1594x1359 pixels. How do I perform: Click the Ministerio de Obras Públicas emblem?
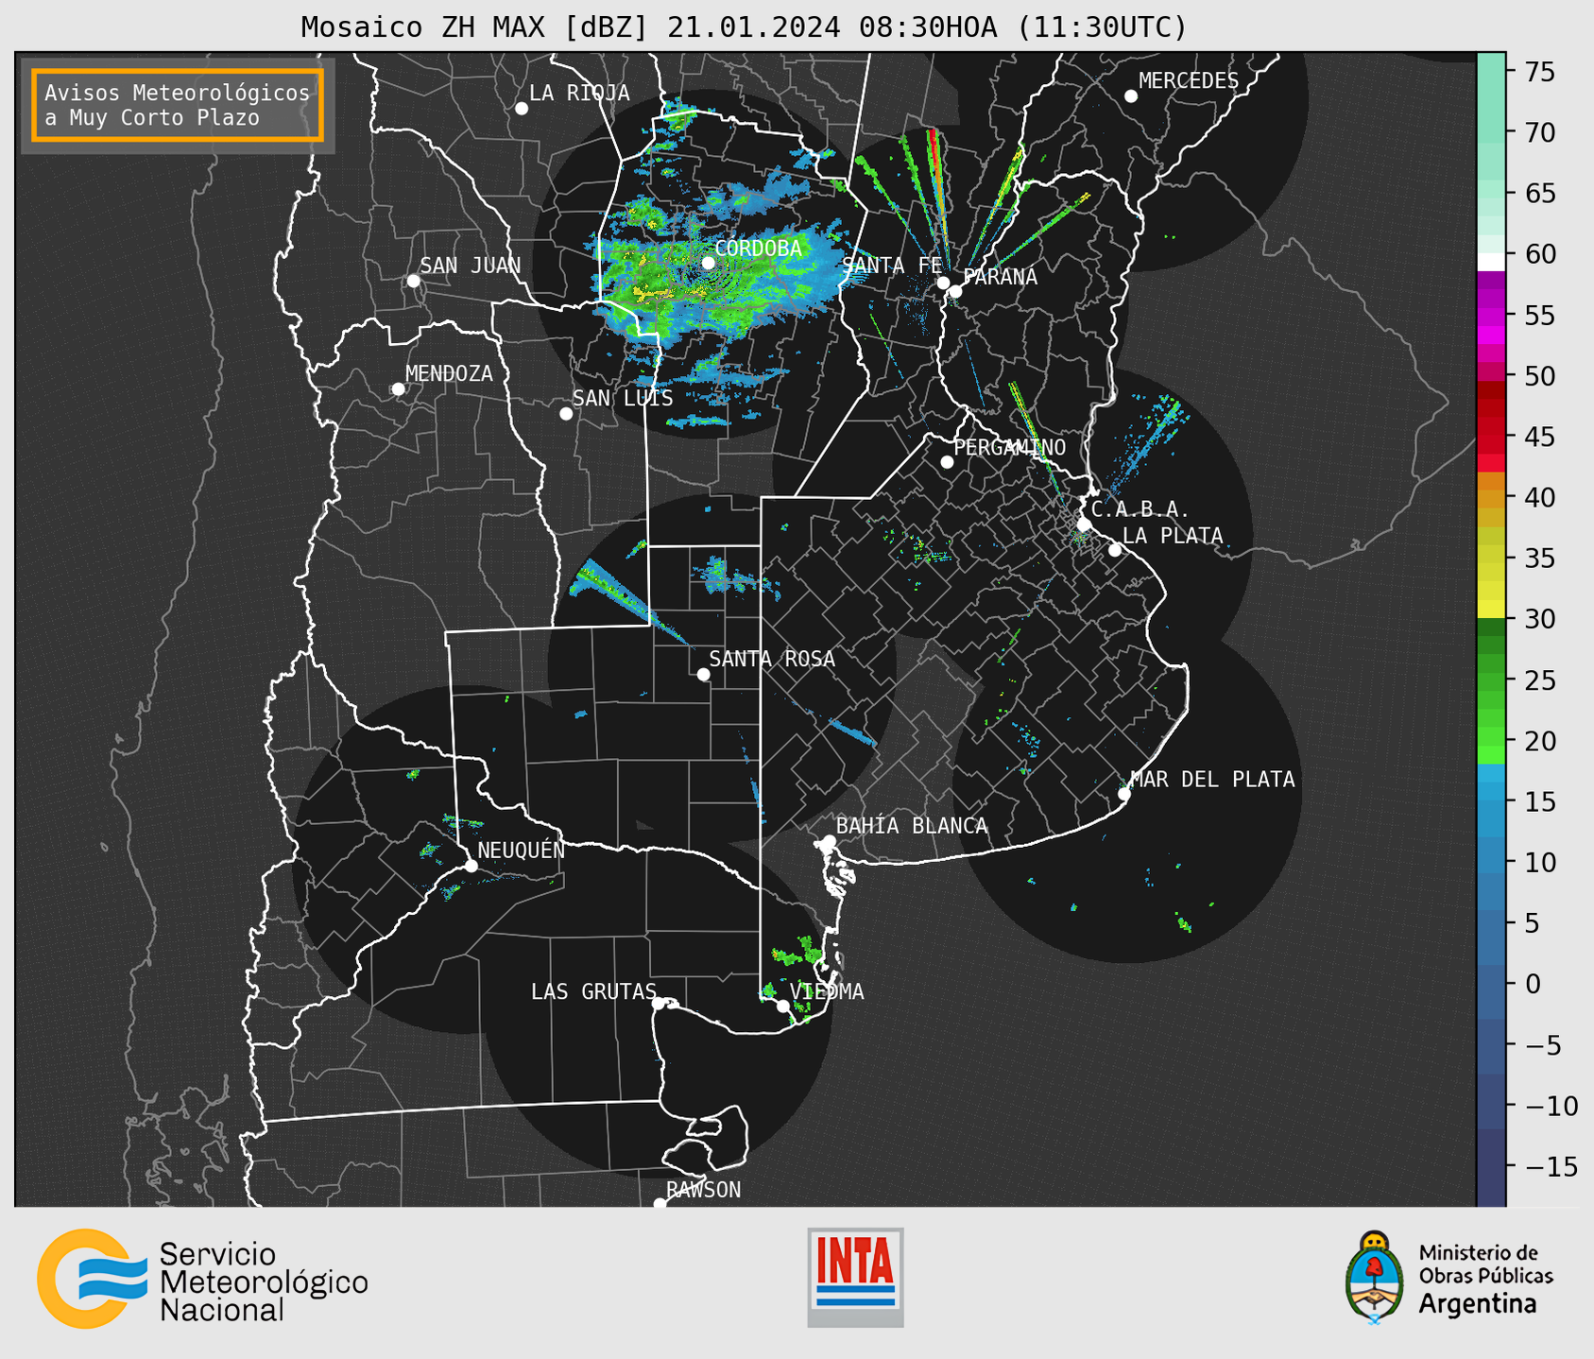(x=1375, y=1277)
